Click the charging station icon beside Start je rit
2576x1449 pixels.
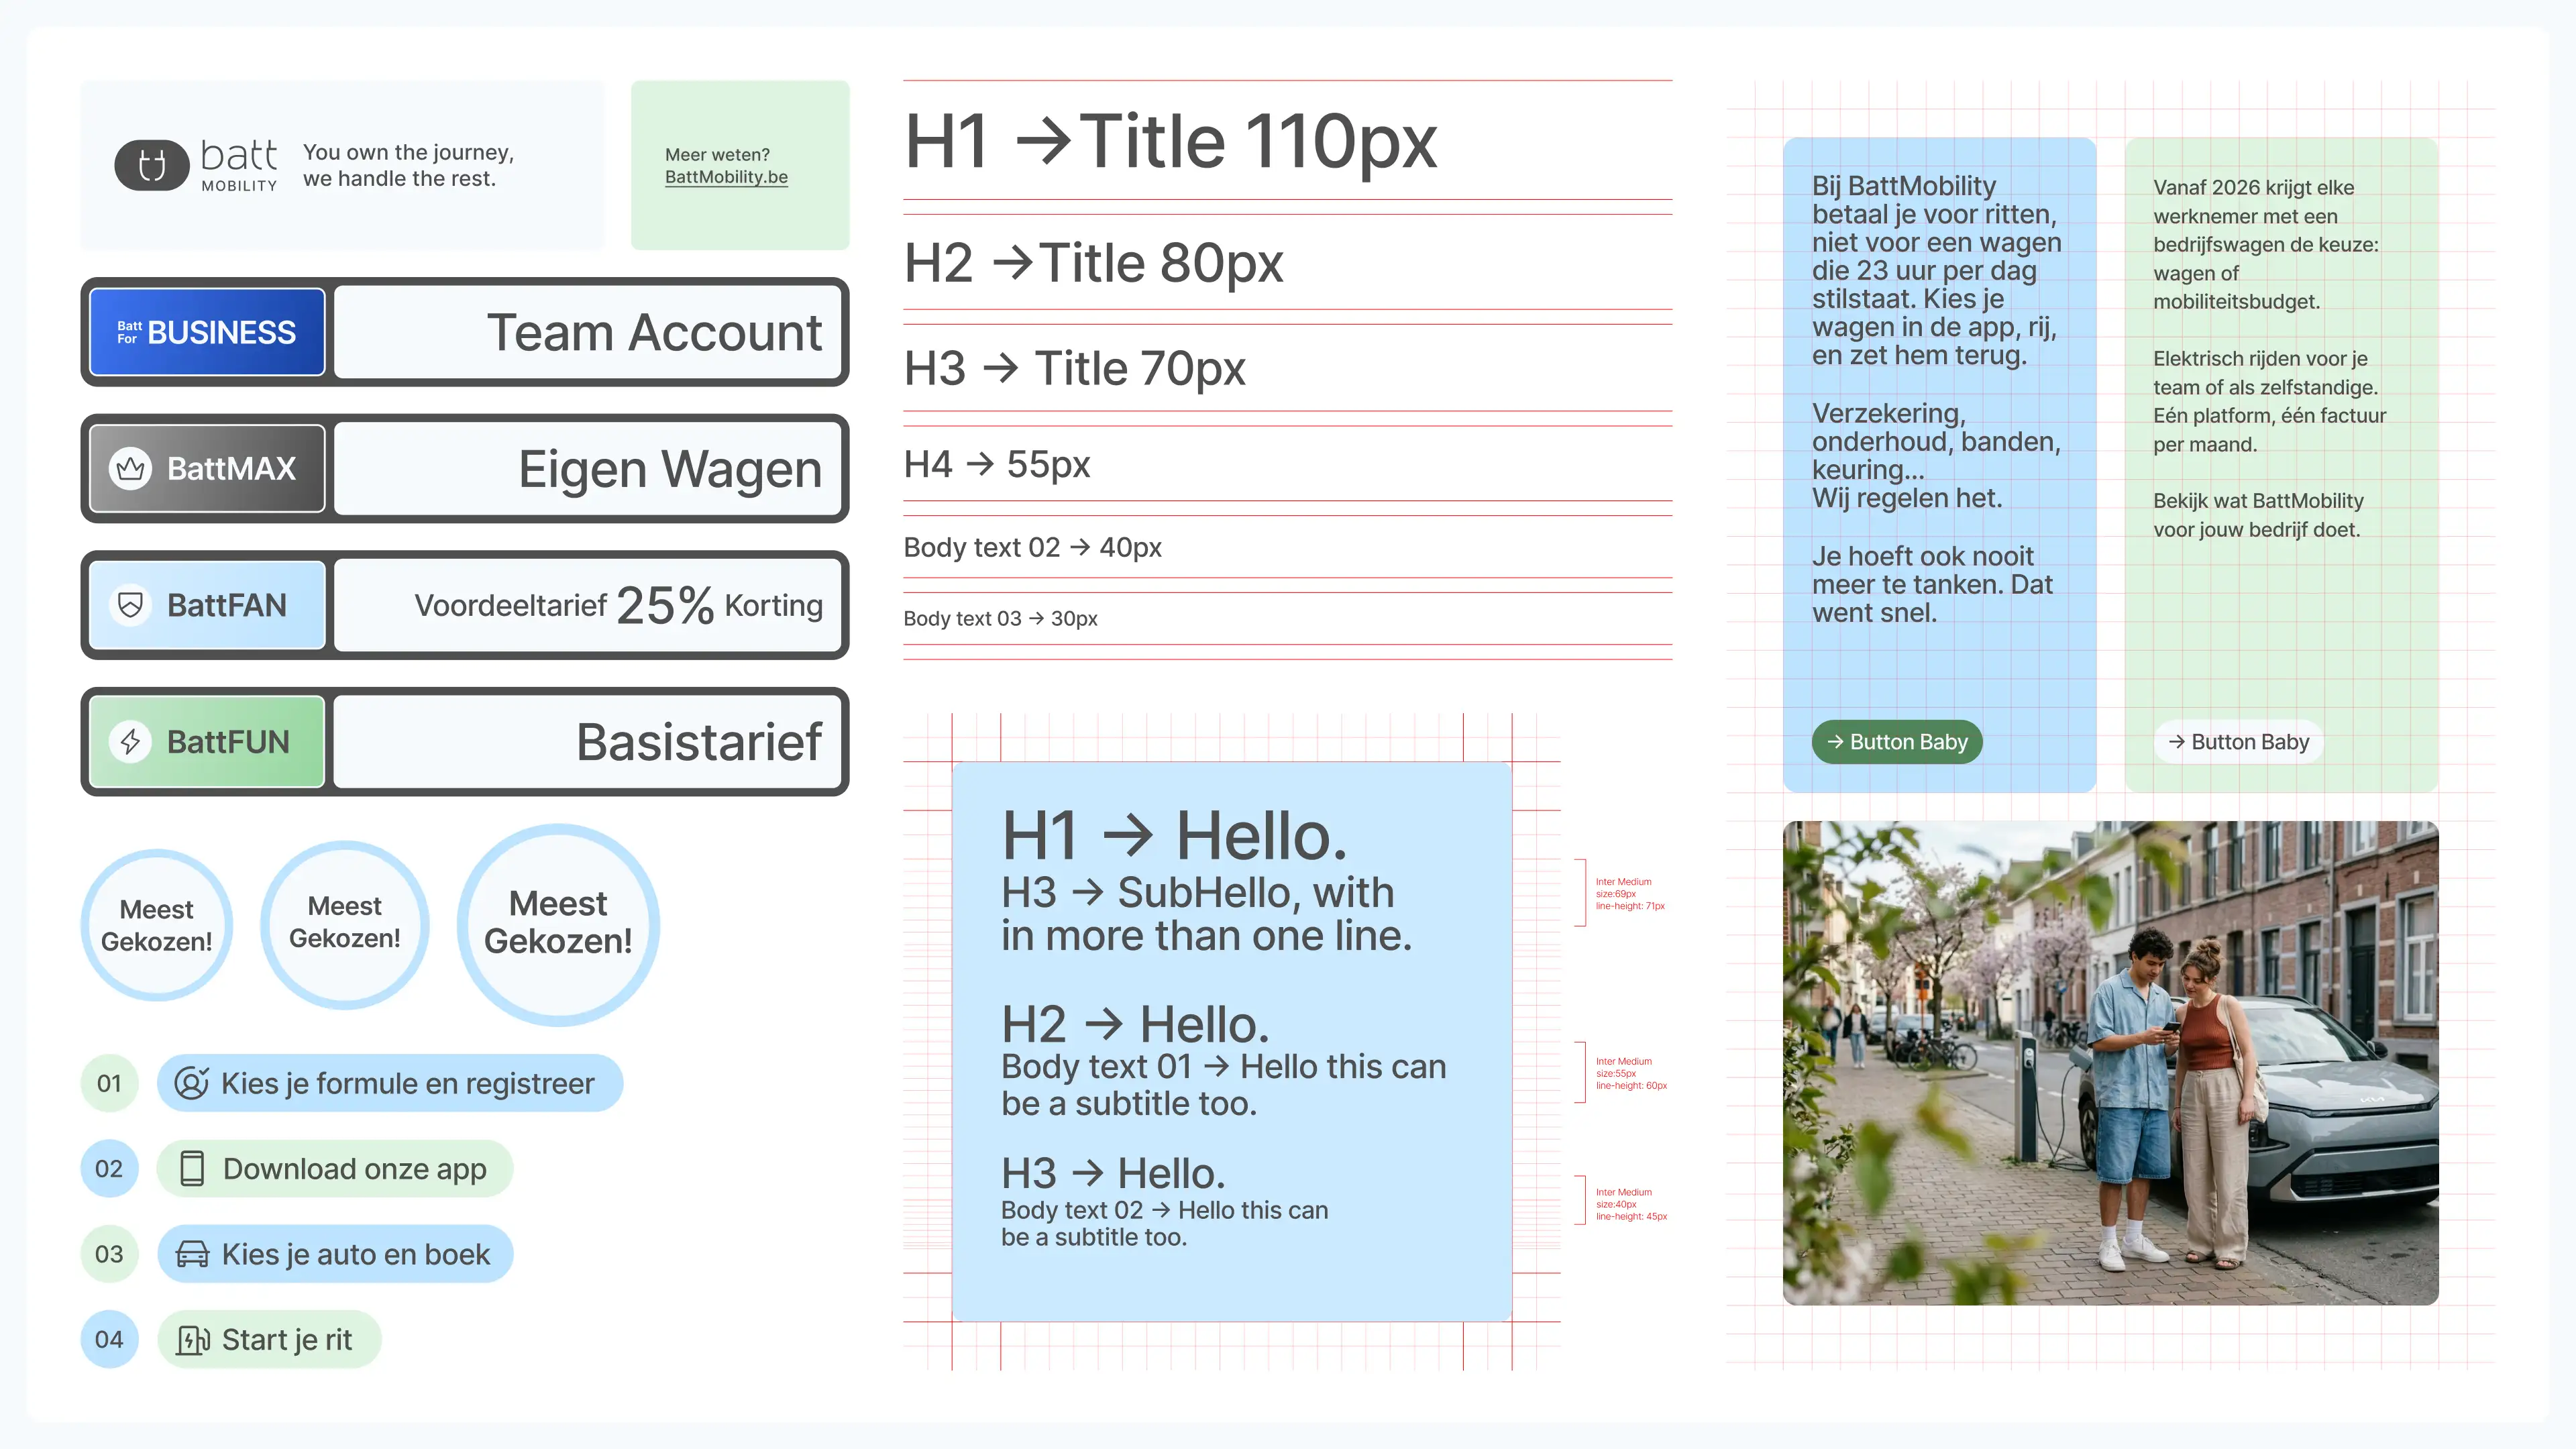(x=192, y=1340)
